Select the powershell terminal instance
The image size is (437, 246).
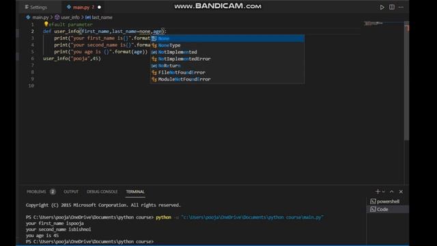point(388,202)
